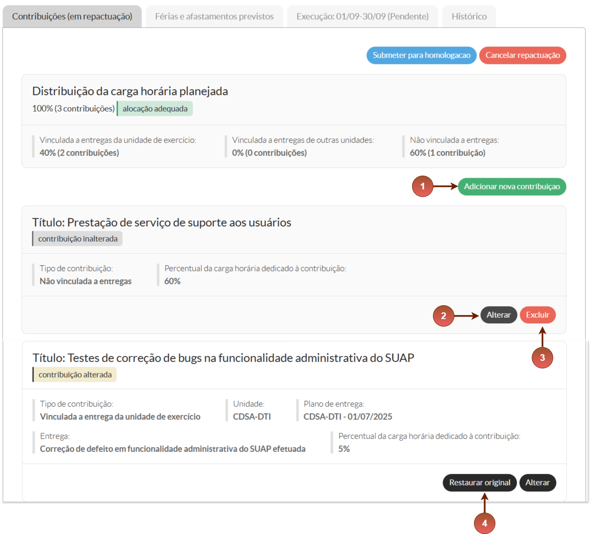Go to the Histórico tab
Screen dimensions: 590x534
(469, 17)
